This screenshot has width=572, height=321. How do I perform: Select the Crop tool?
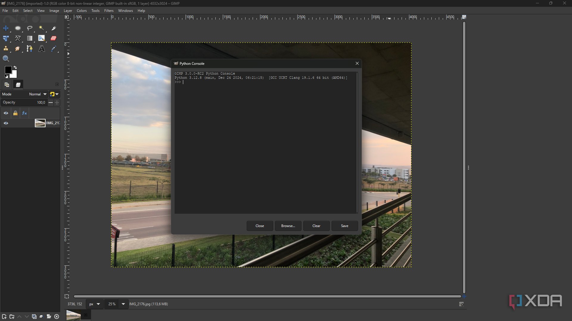pyautogui.click(x=54, y=28)
